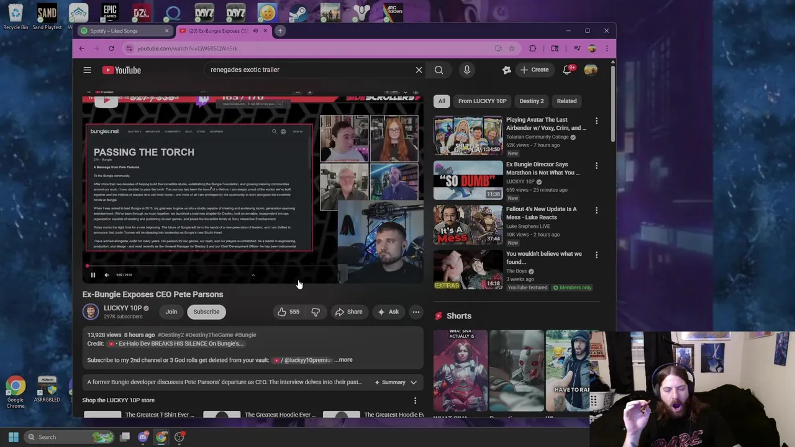Select the Recycle Bin desktop icon
This screenshot has height=447, width=795.
point(16,17)
